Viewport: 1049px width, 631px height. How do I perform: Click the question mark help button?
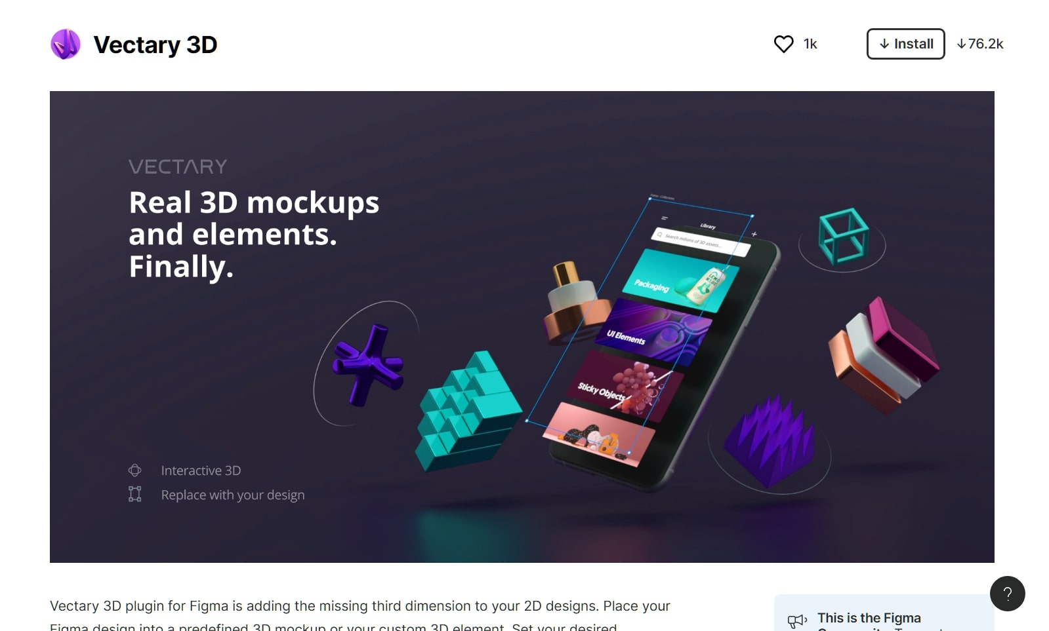click(x=1007, y=594)
